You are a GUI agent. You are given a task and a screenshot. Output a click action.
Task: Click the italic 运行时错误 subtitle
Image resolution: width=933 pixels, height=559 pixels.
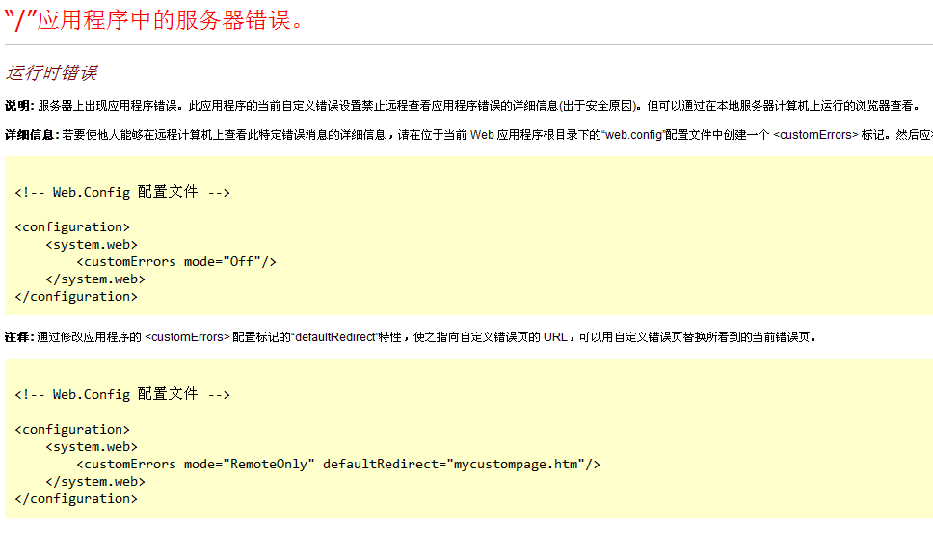click(x=51, y=73)
